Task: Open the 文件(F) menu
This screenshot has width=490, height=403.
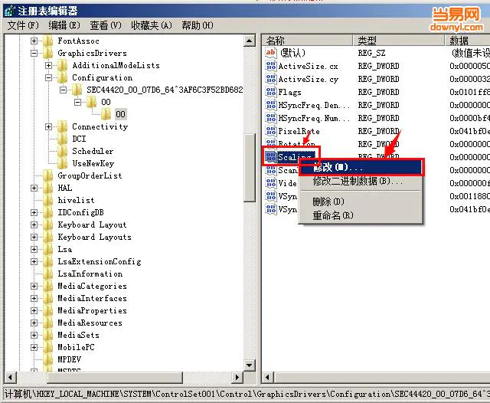Action: 23,25
